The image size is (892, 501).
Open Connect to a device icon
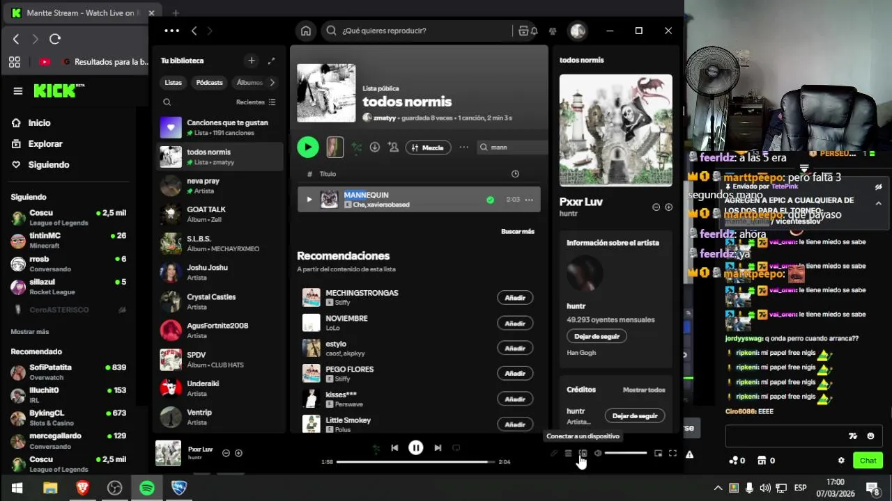583,454
